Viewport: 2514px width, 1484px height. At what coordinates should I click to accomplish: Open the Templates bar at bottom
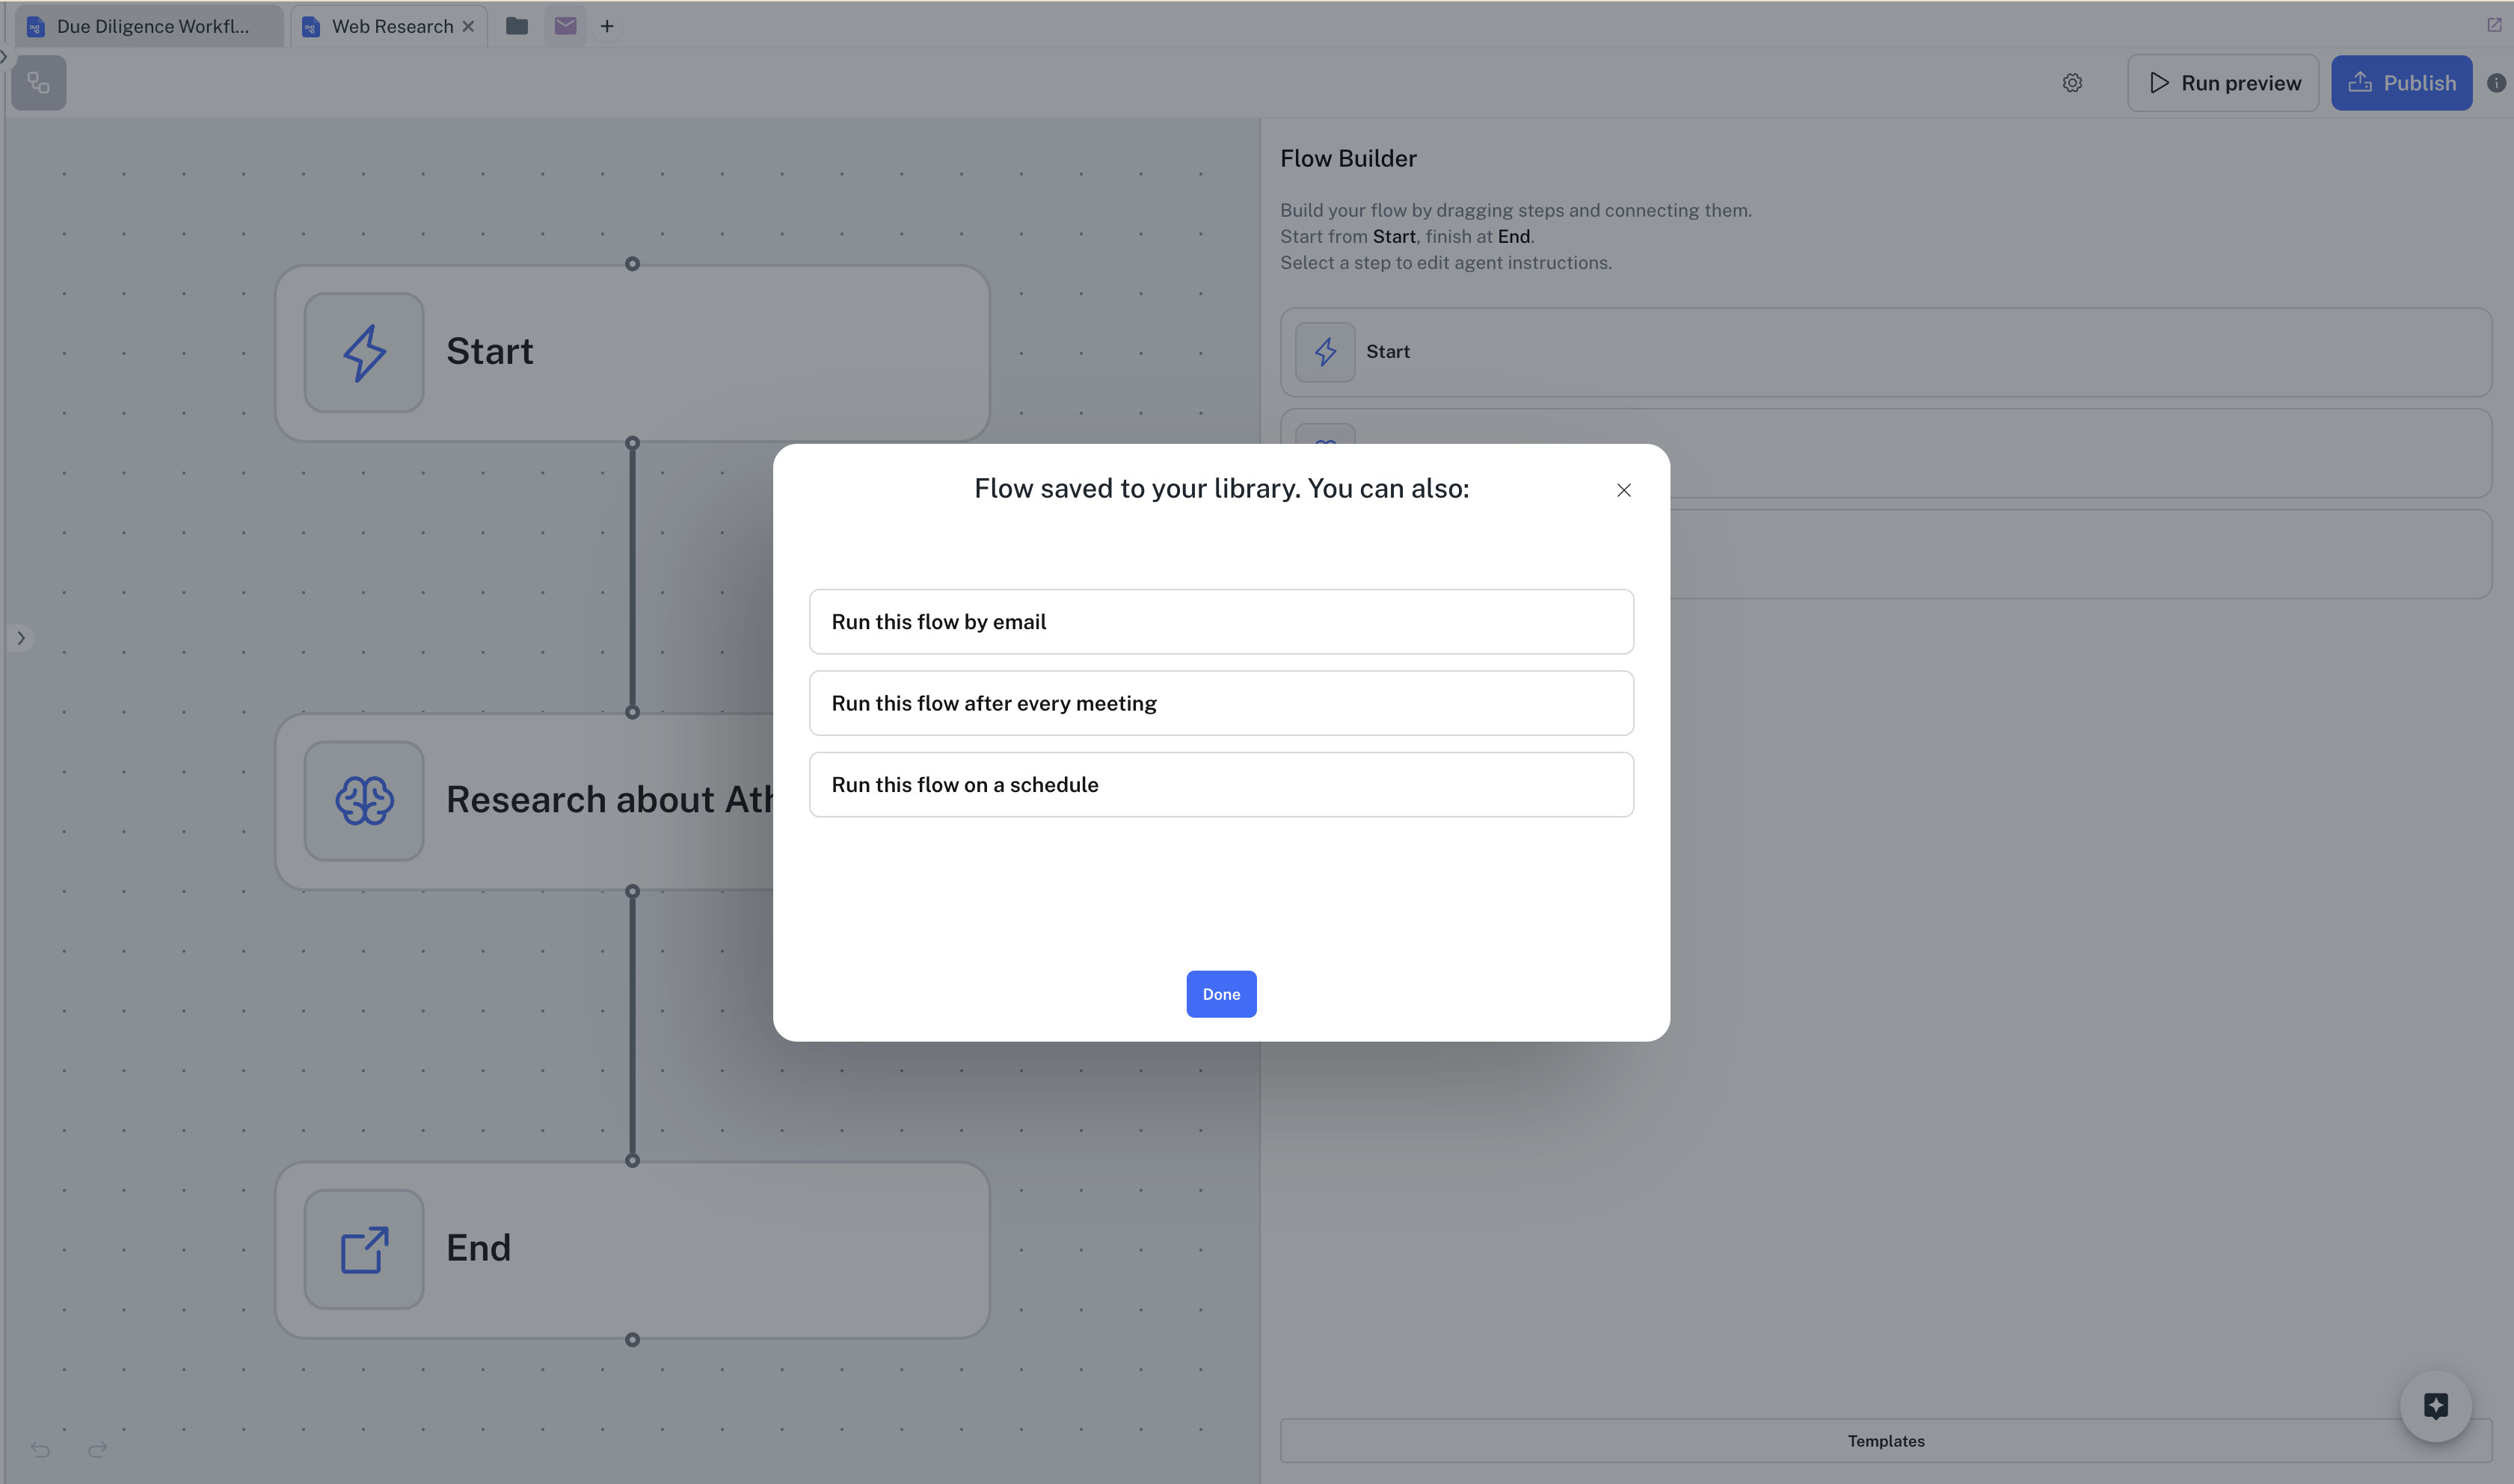click(1884, 1441)
